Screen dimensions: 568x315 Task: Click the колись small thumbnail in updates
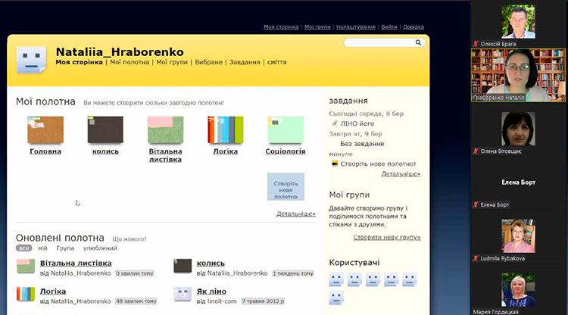point(183,266)
